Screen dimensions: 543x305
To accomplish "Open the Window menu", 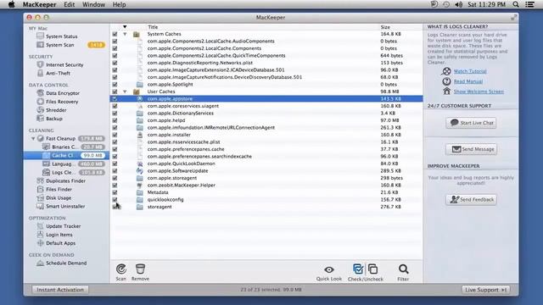I will pyautogui.click(x=93, y=4).
